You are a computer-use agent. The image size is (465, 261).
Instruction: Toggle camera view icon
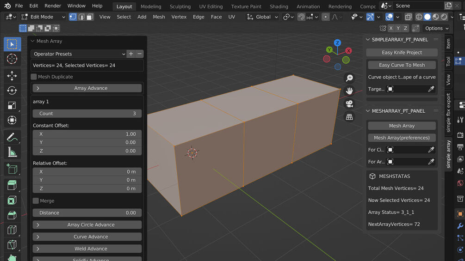[349, 104]
